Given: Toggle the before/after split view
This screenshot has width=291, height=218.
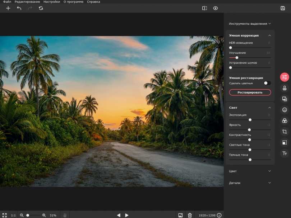Looking at the screenshot, I should [204, 8].
